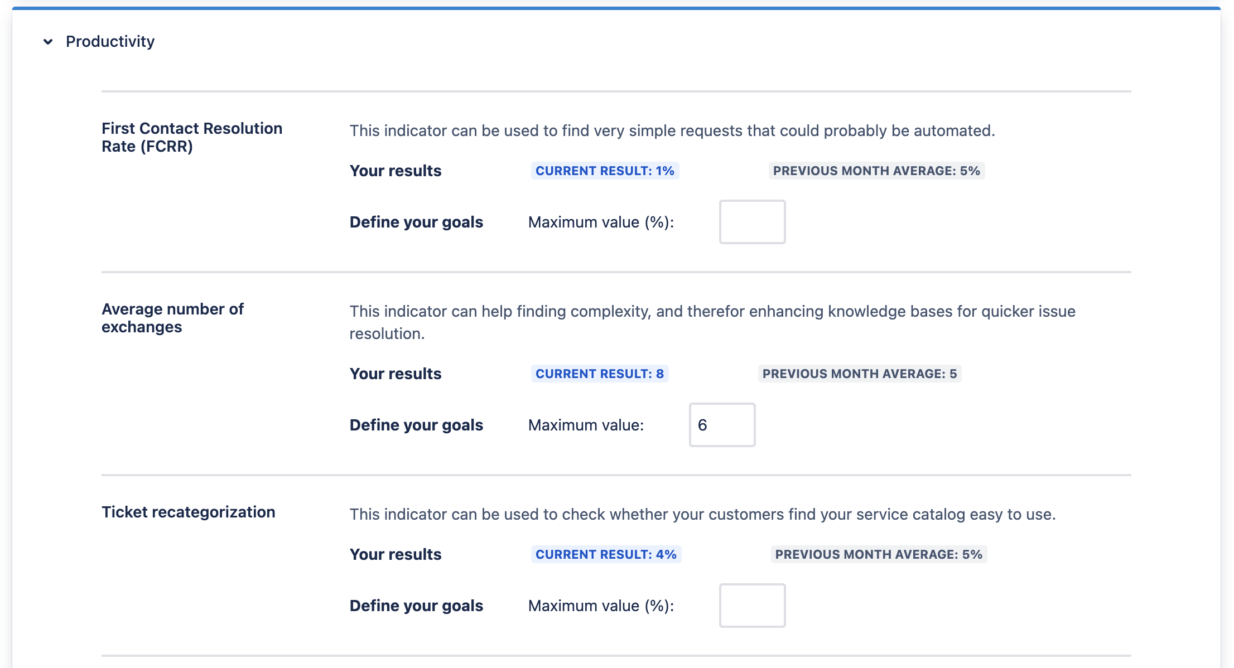Viewport: 1234px width, 668px height.
Task: Click Ticket recategorization Previous Month Average badge
Action: (x=878, y=554)
